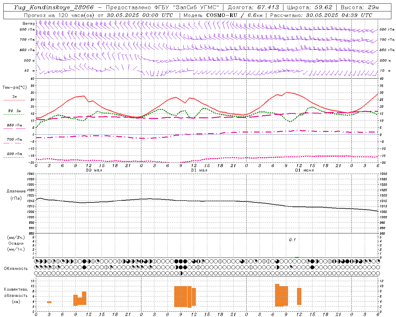The height and width of the screenshot is (317, 396).
Task: Click the Тем-ра(°C) axis title
Action: coord(15,88)
